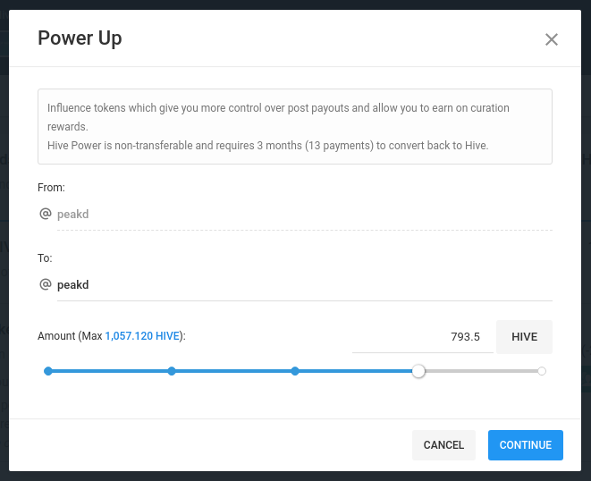Cancel the power up
Image resolution: width=591 pixels, height=481 pixels.
443,445
